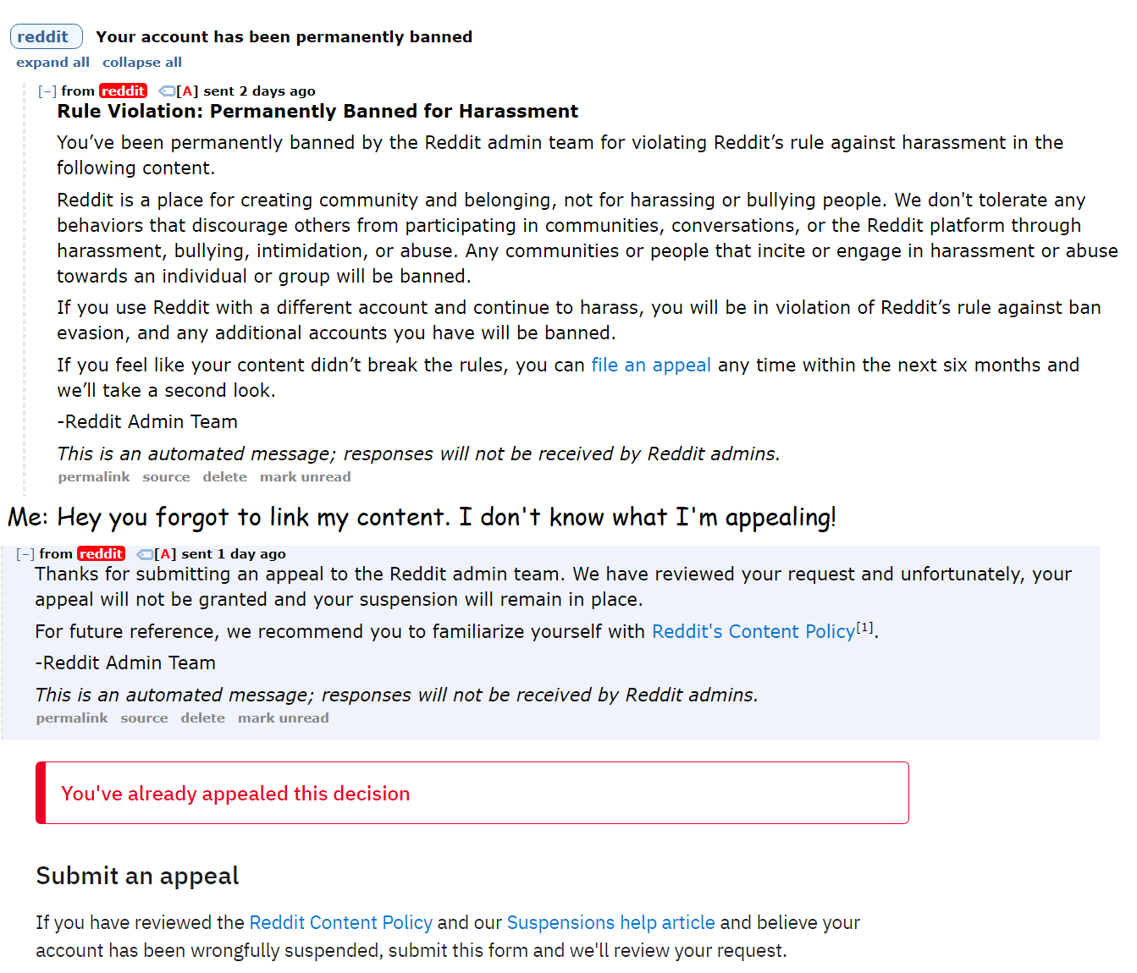This screenshot has width=1137, height=973.
Task: Mark the ban message as unread
Action: coord(305,477)
